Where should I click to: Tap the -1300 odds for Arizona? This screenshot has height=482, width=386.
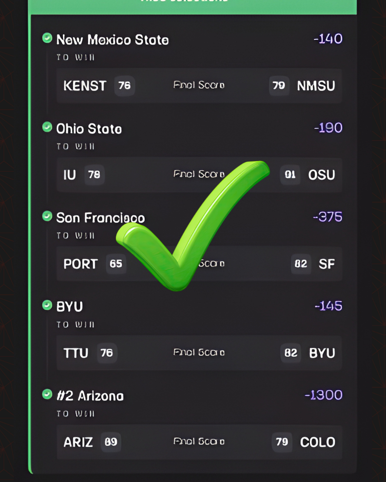point(324,395)
